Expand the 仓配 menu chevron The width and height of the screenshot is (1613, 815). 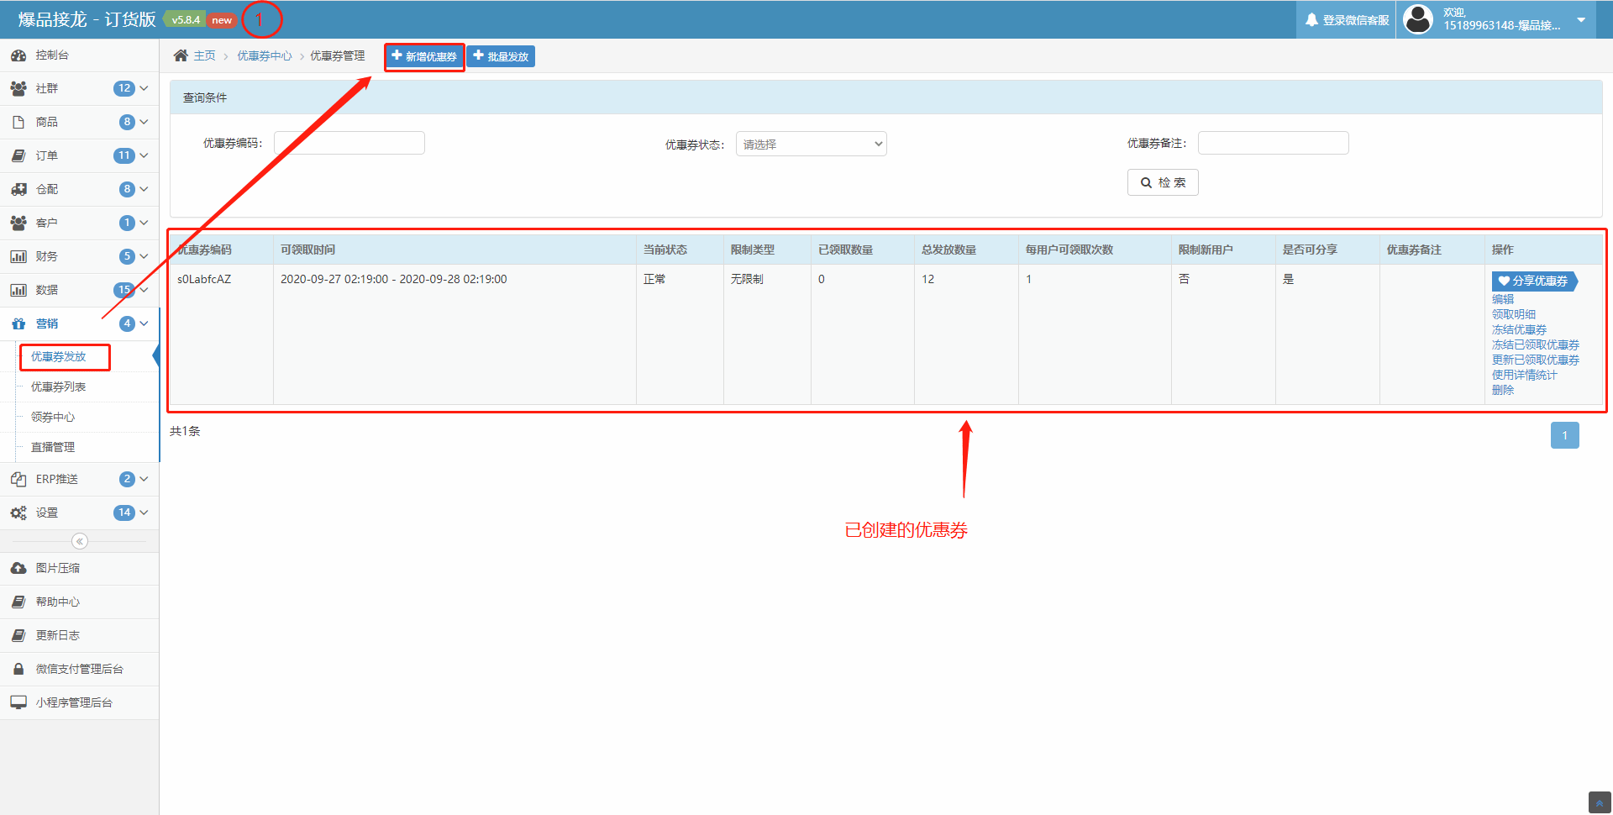coord(144,190)
